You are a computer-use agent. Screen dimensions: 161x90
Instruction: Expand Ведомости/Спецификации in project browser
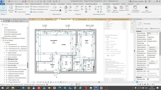point(1,38)
